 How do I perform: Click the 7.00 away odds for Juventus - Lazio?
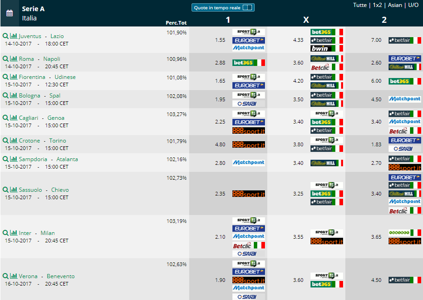pyautogui.click(x=377, y=40)
